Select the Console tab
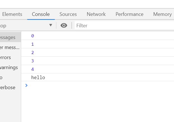174x122 pixels. (x=41, y=14)
